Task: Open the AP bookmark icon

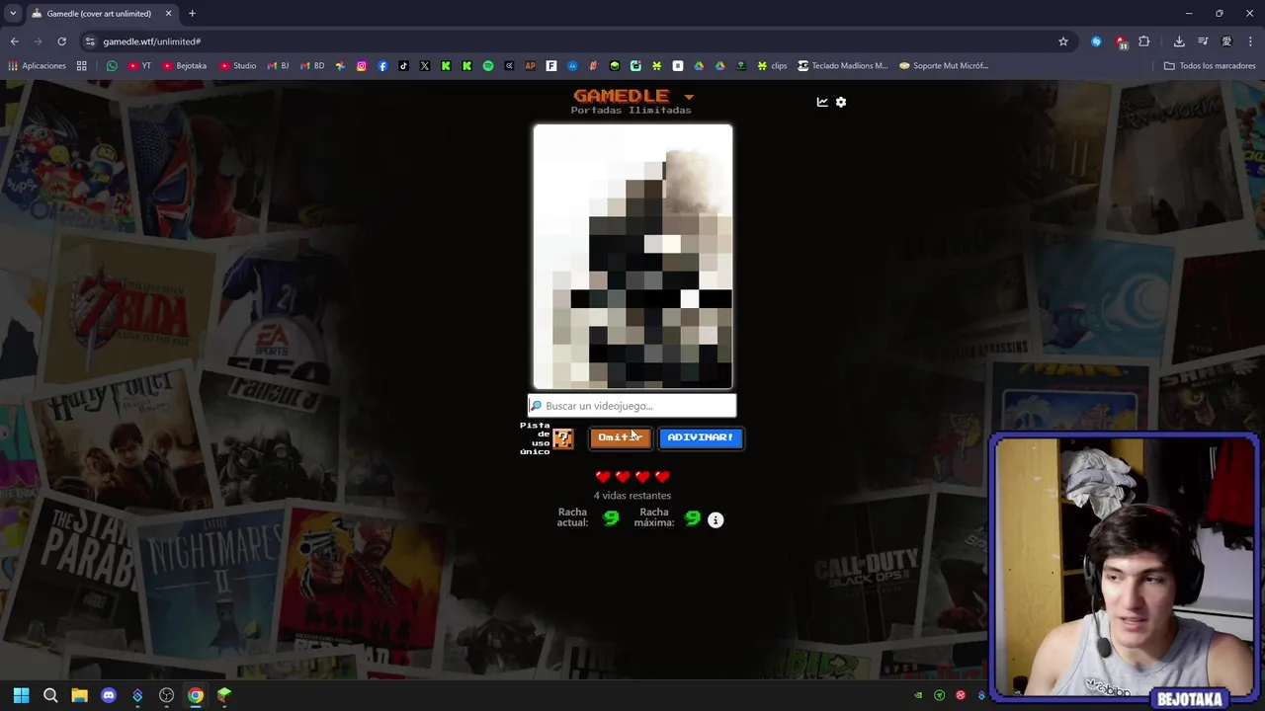Action: point(530,66)
